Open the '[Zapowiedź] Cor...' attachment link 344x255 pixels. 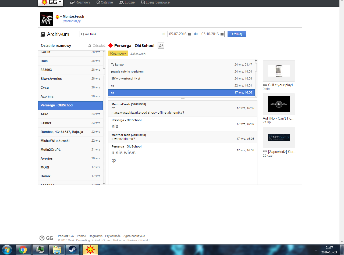pos(280,152)
